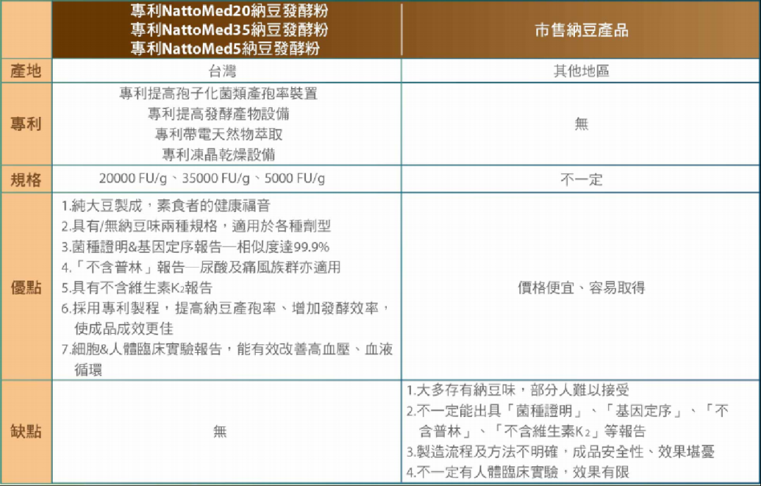Click line 1.大多存有納豆味，部分人難以接受

click(x=518, y=390)
